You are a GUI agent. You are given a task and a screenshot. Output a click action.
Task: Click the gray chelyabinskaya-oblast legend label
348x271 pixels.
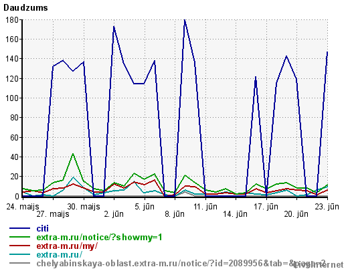[181, 264]
